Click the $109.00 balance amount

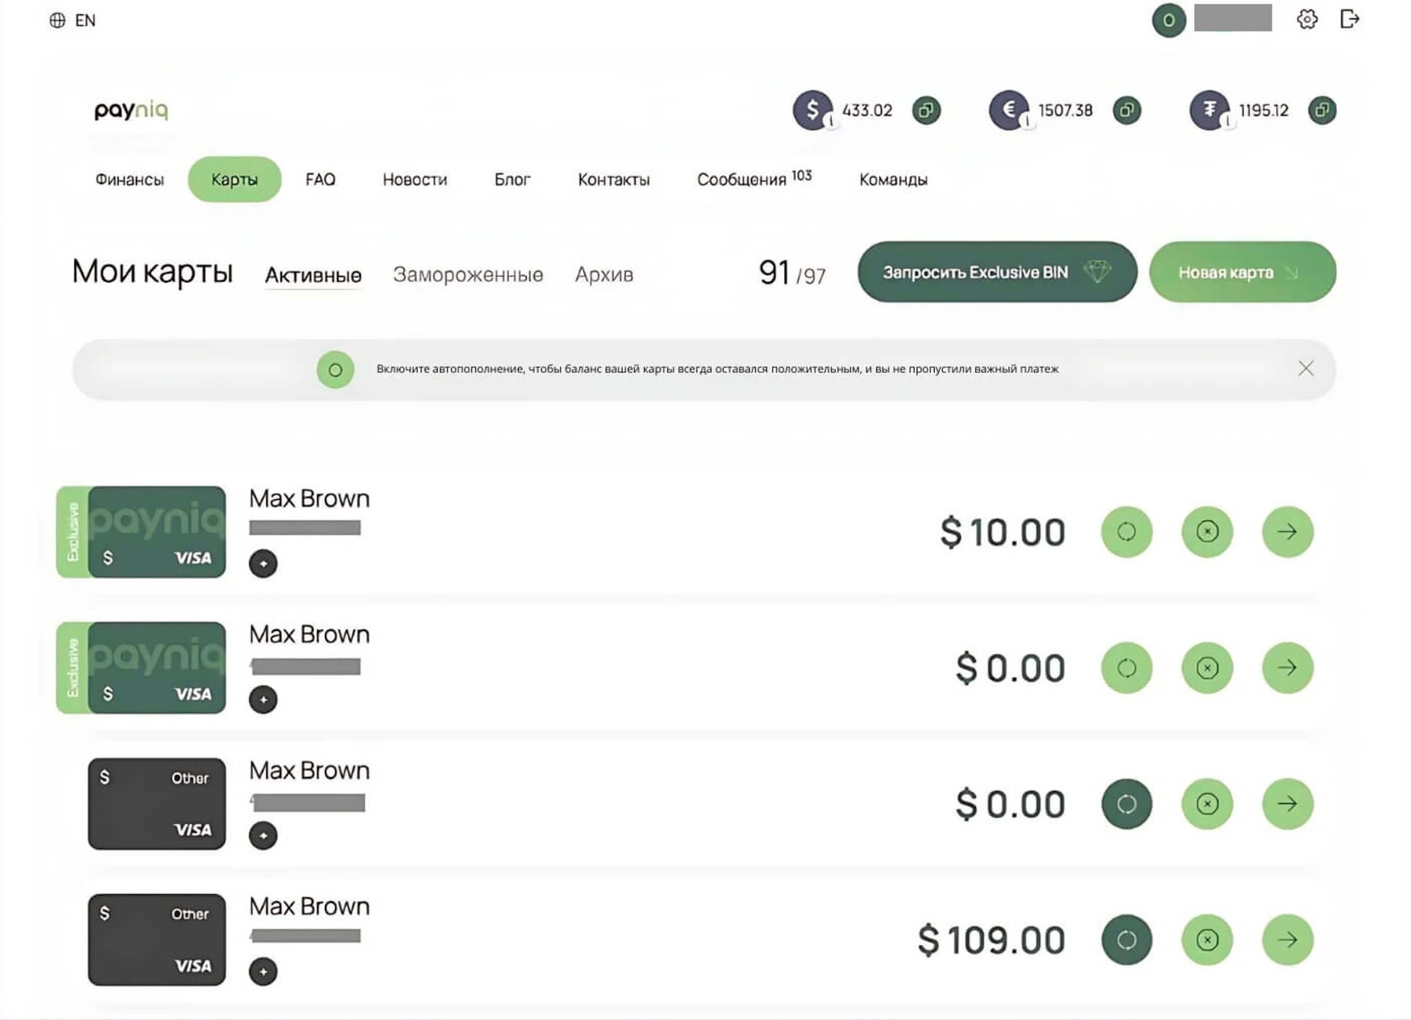click(992, 940)
